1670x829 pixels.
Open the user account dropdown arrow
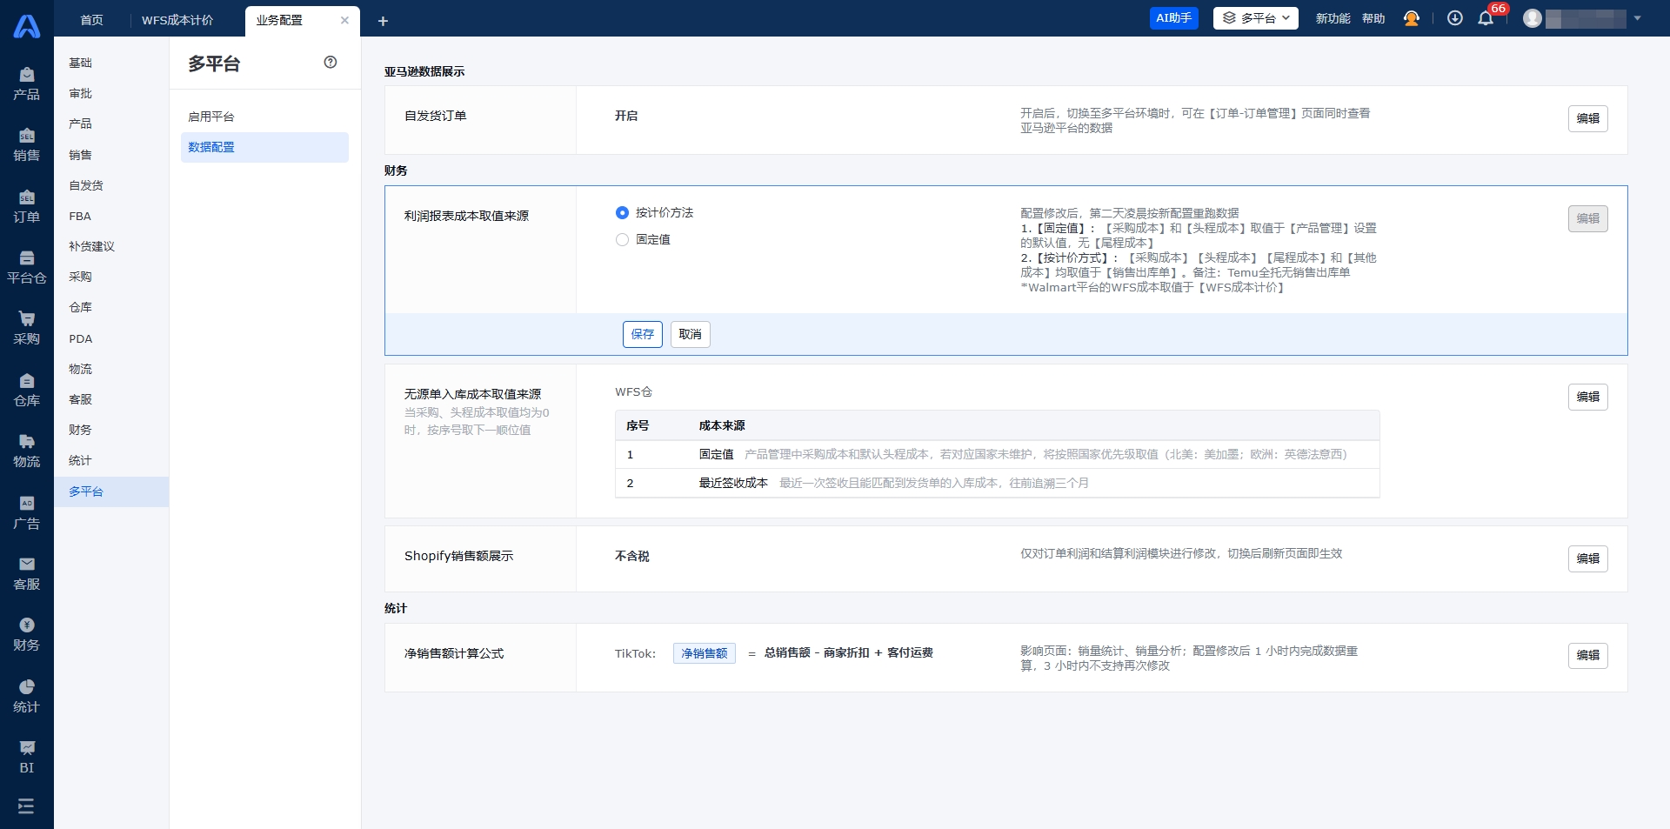click(1637, 18)
